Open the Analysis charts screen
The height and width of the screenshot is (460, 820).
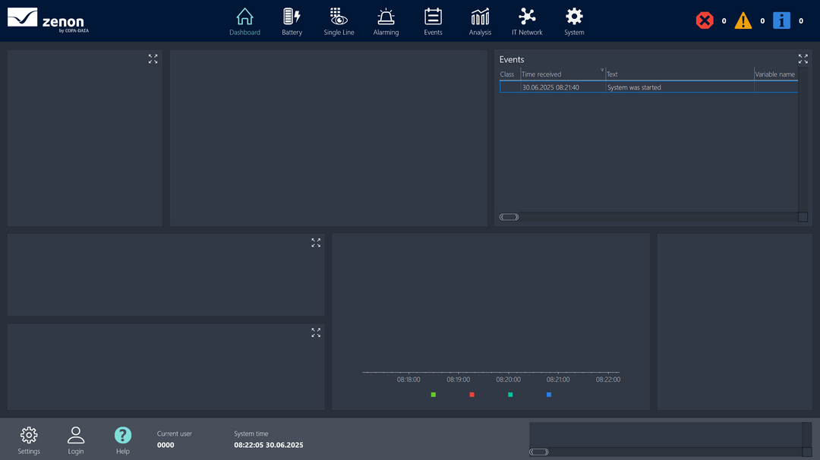(x=480, y=22)
